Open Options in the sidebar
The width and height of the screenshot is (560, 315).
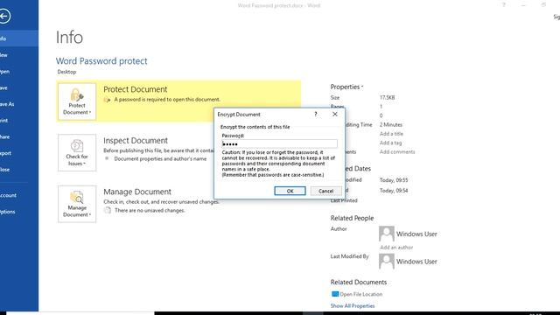tap(19, 212)
